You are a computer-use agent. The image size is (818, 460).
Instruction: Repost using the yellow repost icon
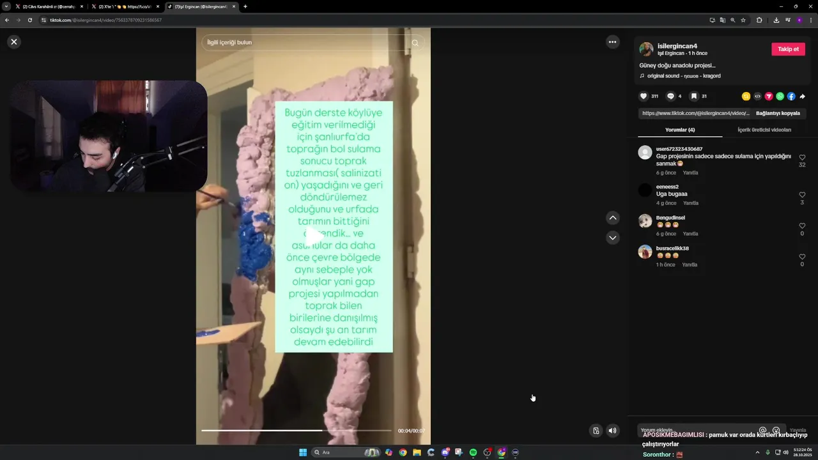click(746, 96)
